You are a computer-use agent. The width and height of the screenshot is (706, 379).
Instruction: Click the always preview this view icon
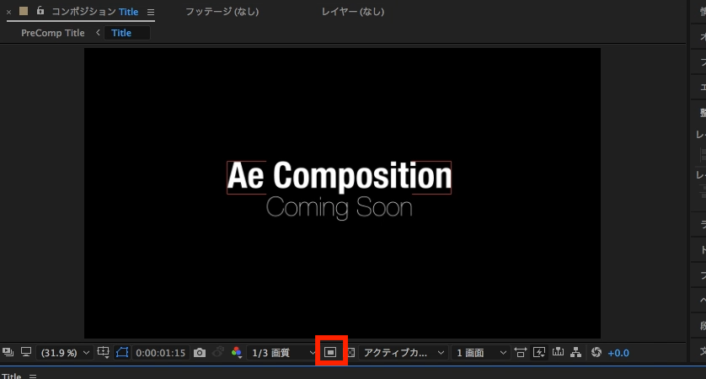[8, 352]
